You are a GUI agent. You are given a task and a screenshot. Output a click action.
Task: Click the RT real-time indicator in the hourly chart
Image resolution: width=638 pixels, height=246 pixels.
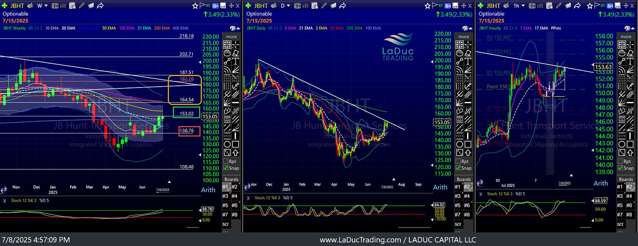603,6
